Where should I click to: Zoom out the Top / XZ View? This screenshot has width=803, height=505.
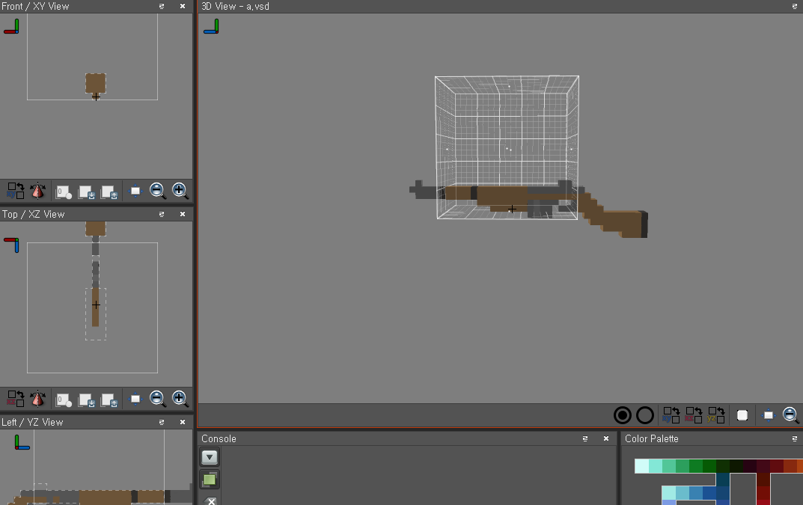click(x=157, y=398)
